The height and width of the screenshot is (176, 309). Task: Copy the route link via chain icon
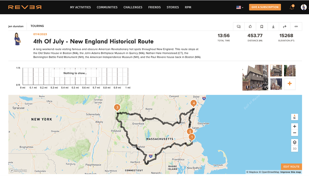(x=296, y=27)
